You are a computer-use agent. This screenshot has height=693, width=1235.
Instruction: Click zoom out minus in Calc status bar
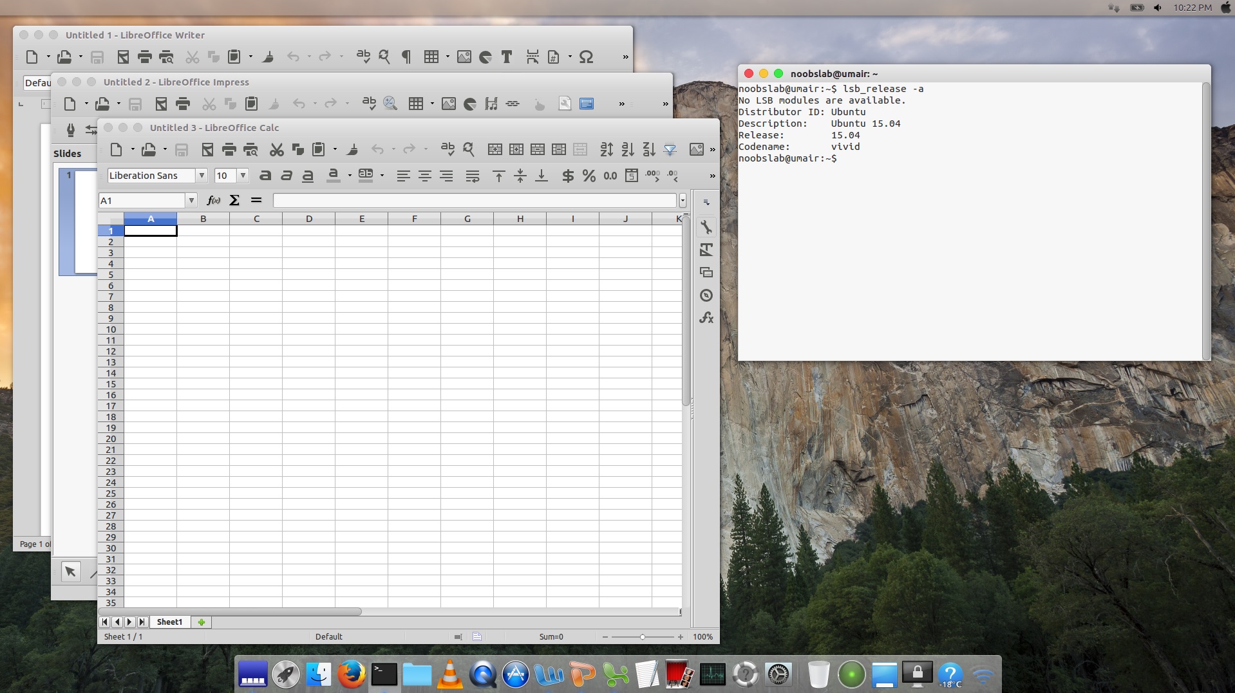(605, 637)
